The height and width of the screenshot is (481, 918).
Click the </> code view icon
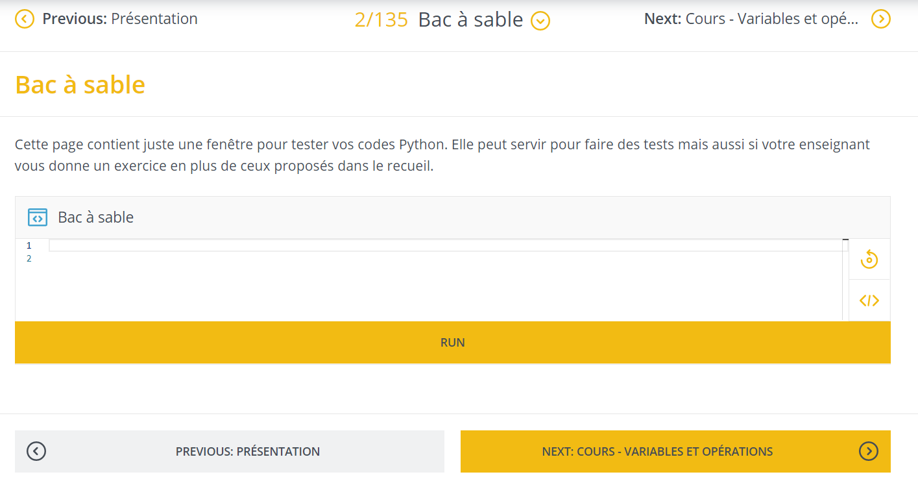(869, 301)
